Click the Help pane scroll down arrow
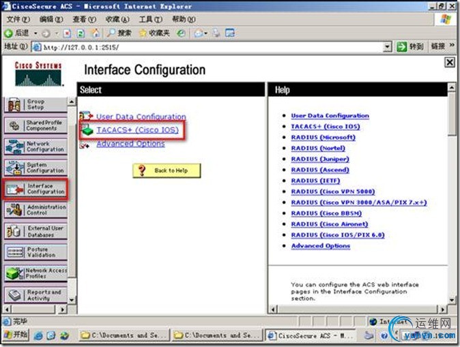The image size is (460, 347). click(452, 300)
